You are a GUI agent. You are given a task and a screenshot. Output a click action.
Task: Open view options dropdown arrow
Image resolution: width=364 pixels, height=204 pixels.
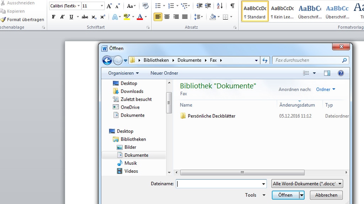point(314,73)
